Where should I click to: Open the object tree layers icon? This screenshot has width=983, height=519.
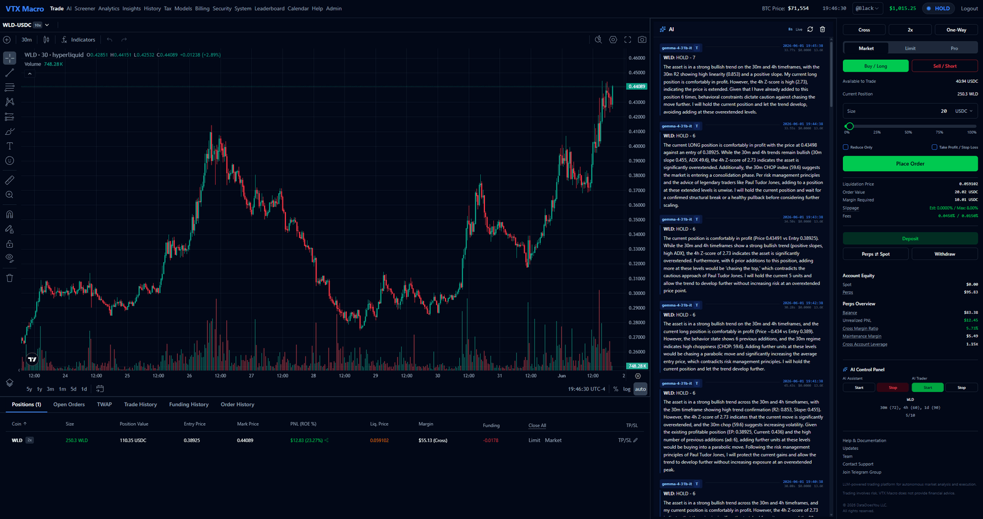coord(9,383)
